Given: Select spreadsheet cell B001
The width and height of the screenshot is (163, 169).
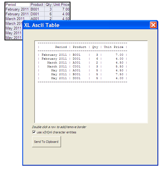Looking at the screenshot, I should (x=37, y=9).
